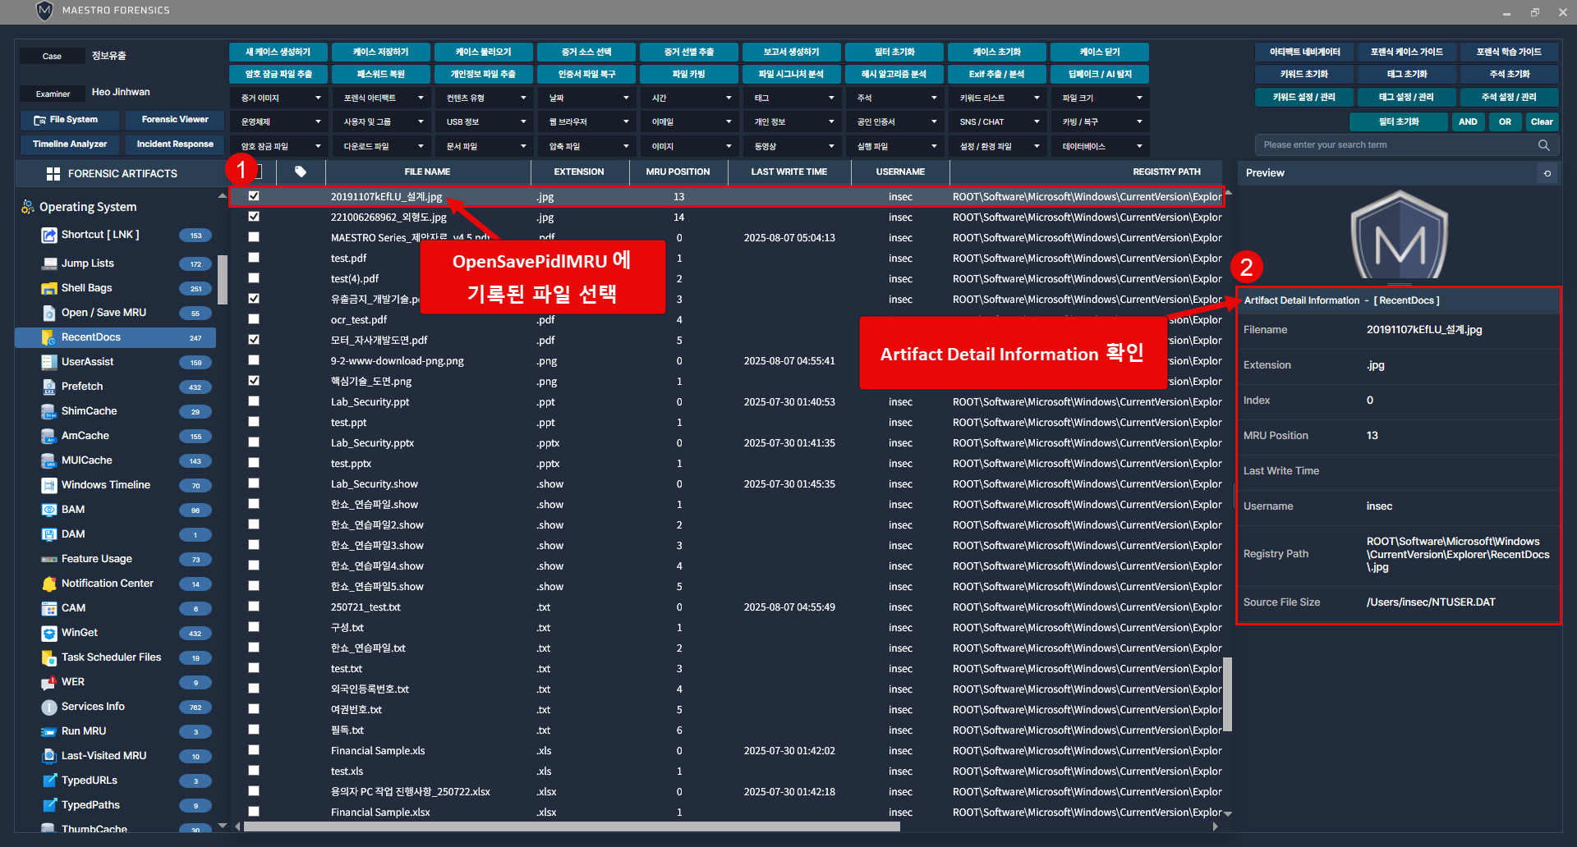Image resolution: width=1577 pixels, height=847 pixels.
Task: Click the search term input field
Action: 1396,145
